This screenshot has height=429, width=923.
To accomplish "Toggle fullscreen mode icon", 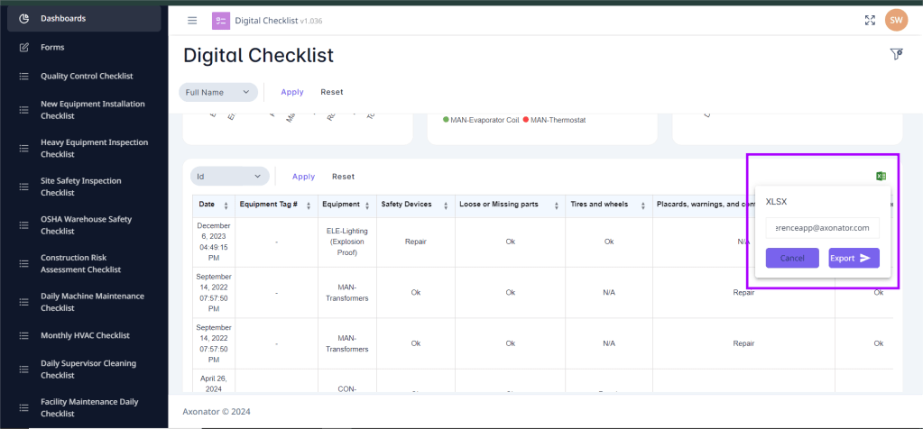I will (x=870, y=21).
